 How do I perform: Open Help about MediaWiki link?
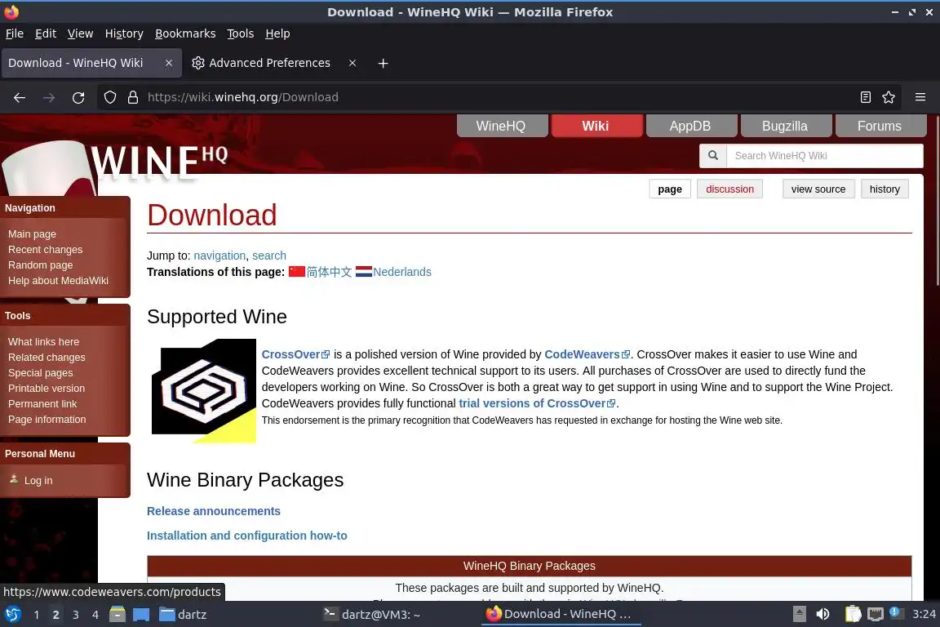[58, 281]
